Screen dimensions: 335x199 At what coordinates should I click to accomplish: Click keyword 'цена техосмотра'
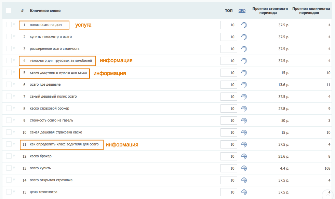(x=43, y=192)
